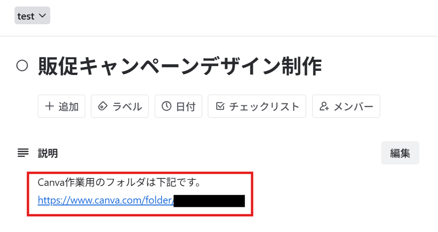Click the description lines icon beside 説明

coord(23,153)
